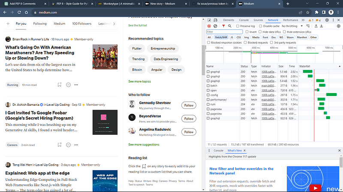Enable Hide extension URLs
Image resolution: width=343 pixels, height=192 pixels.
284,32
